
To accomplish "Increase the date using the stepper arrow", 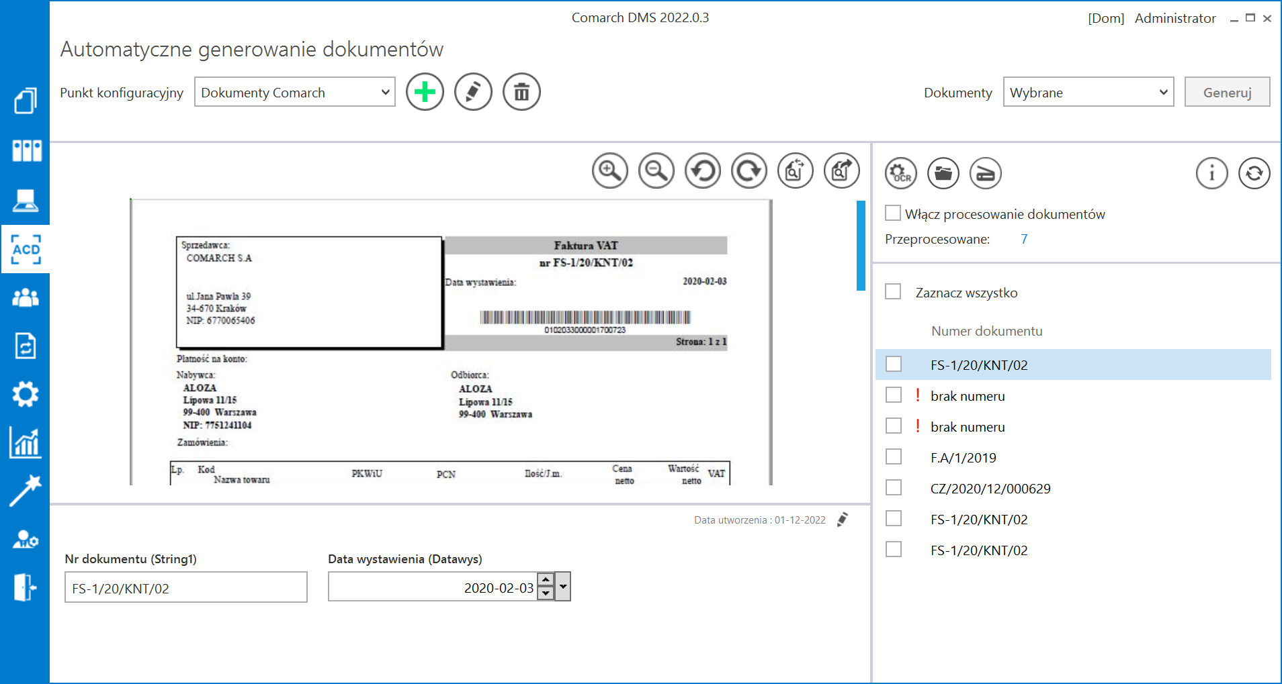I will (x=545, y=580).
